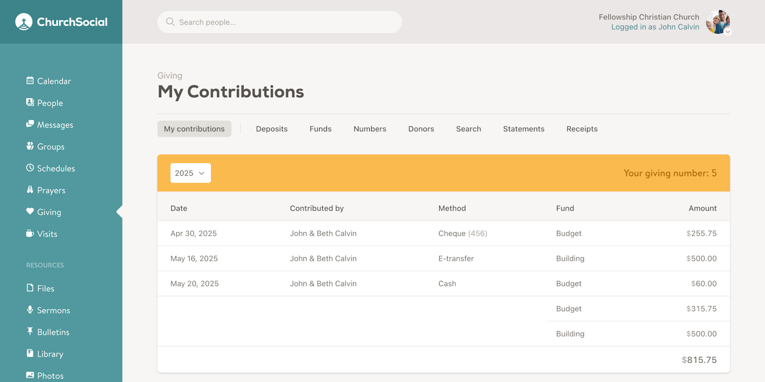The image size is (765, 382).
Task: Switch to the Deposits tab
Action: (x=271, y=129)
